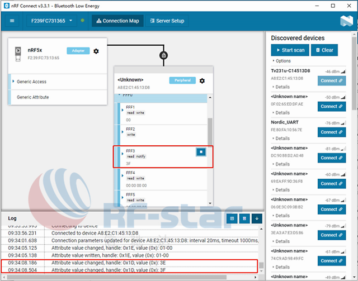Show Details for device 3E:A3:A7:E3:D5:86
This screenshot has height=281, width=358.
[281, 241]
